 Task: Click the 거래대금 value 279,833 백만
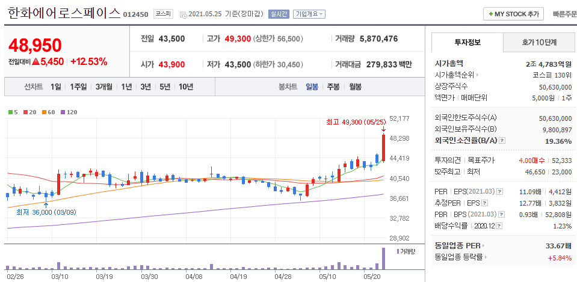389,65
